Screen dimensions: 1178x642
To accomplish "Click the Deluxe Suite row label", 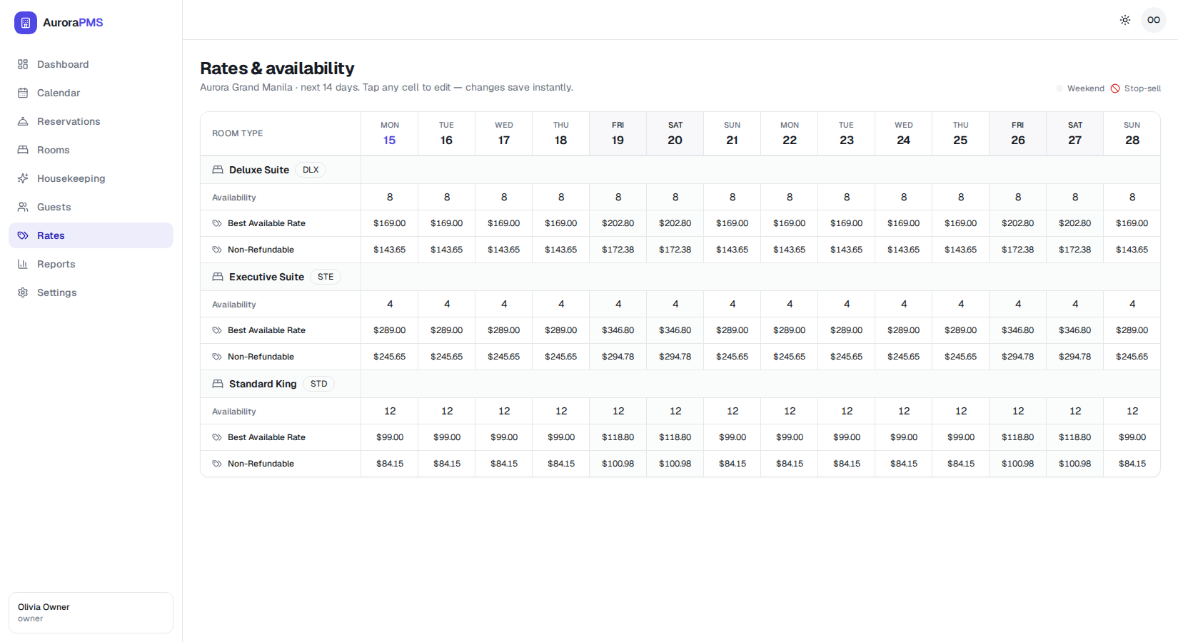I will tap(259, 170).
